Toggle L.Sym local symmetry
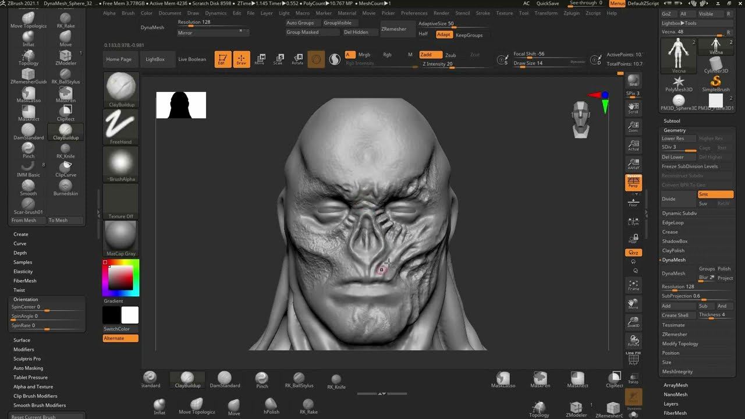 633,221
